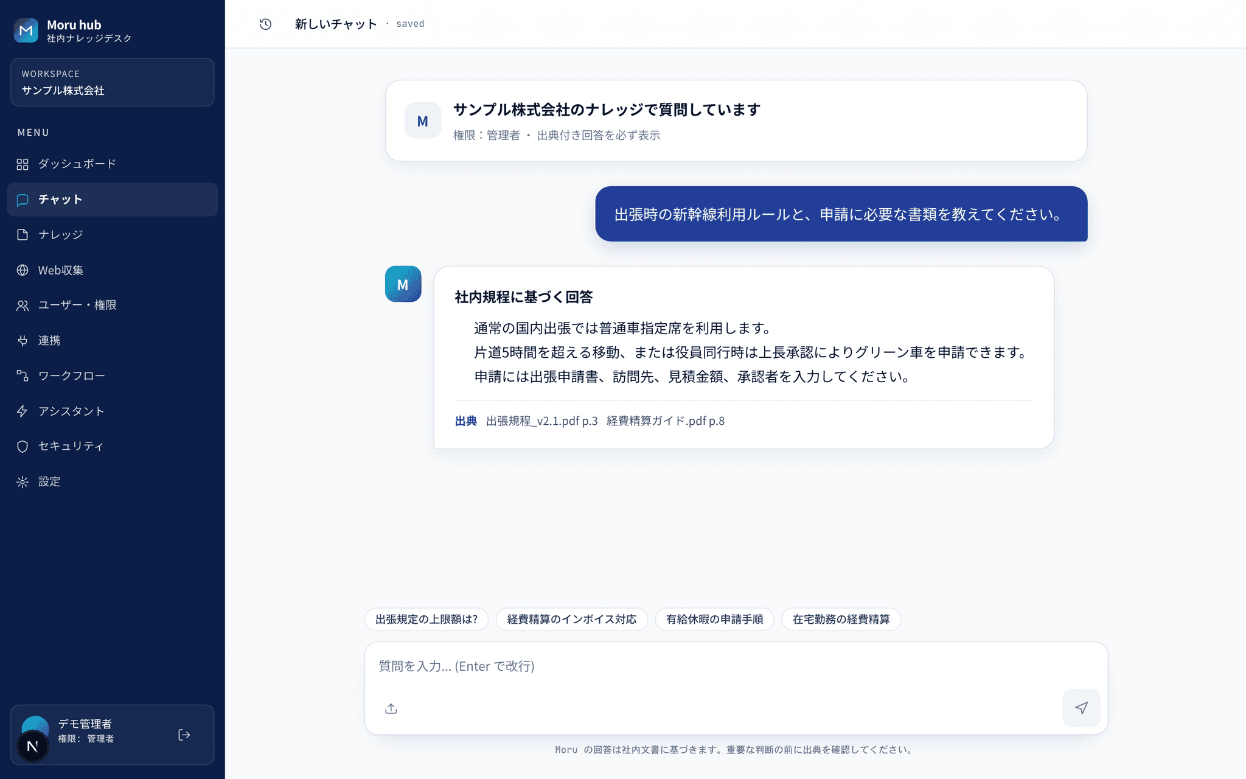Click the assistant M avatar beside answer

coord(403,284)
